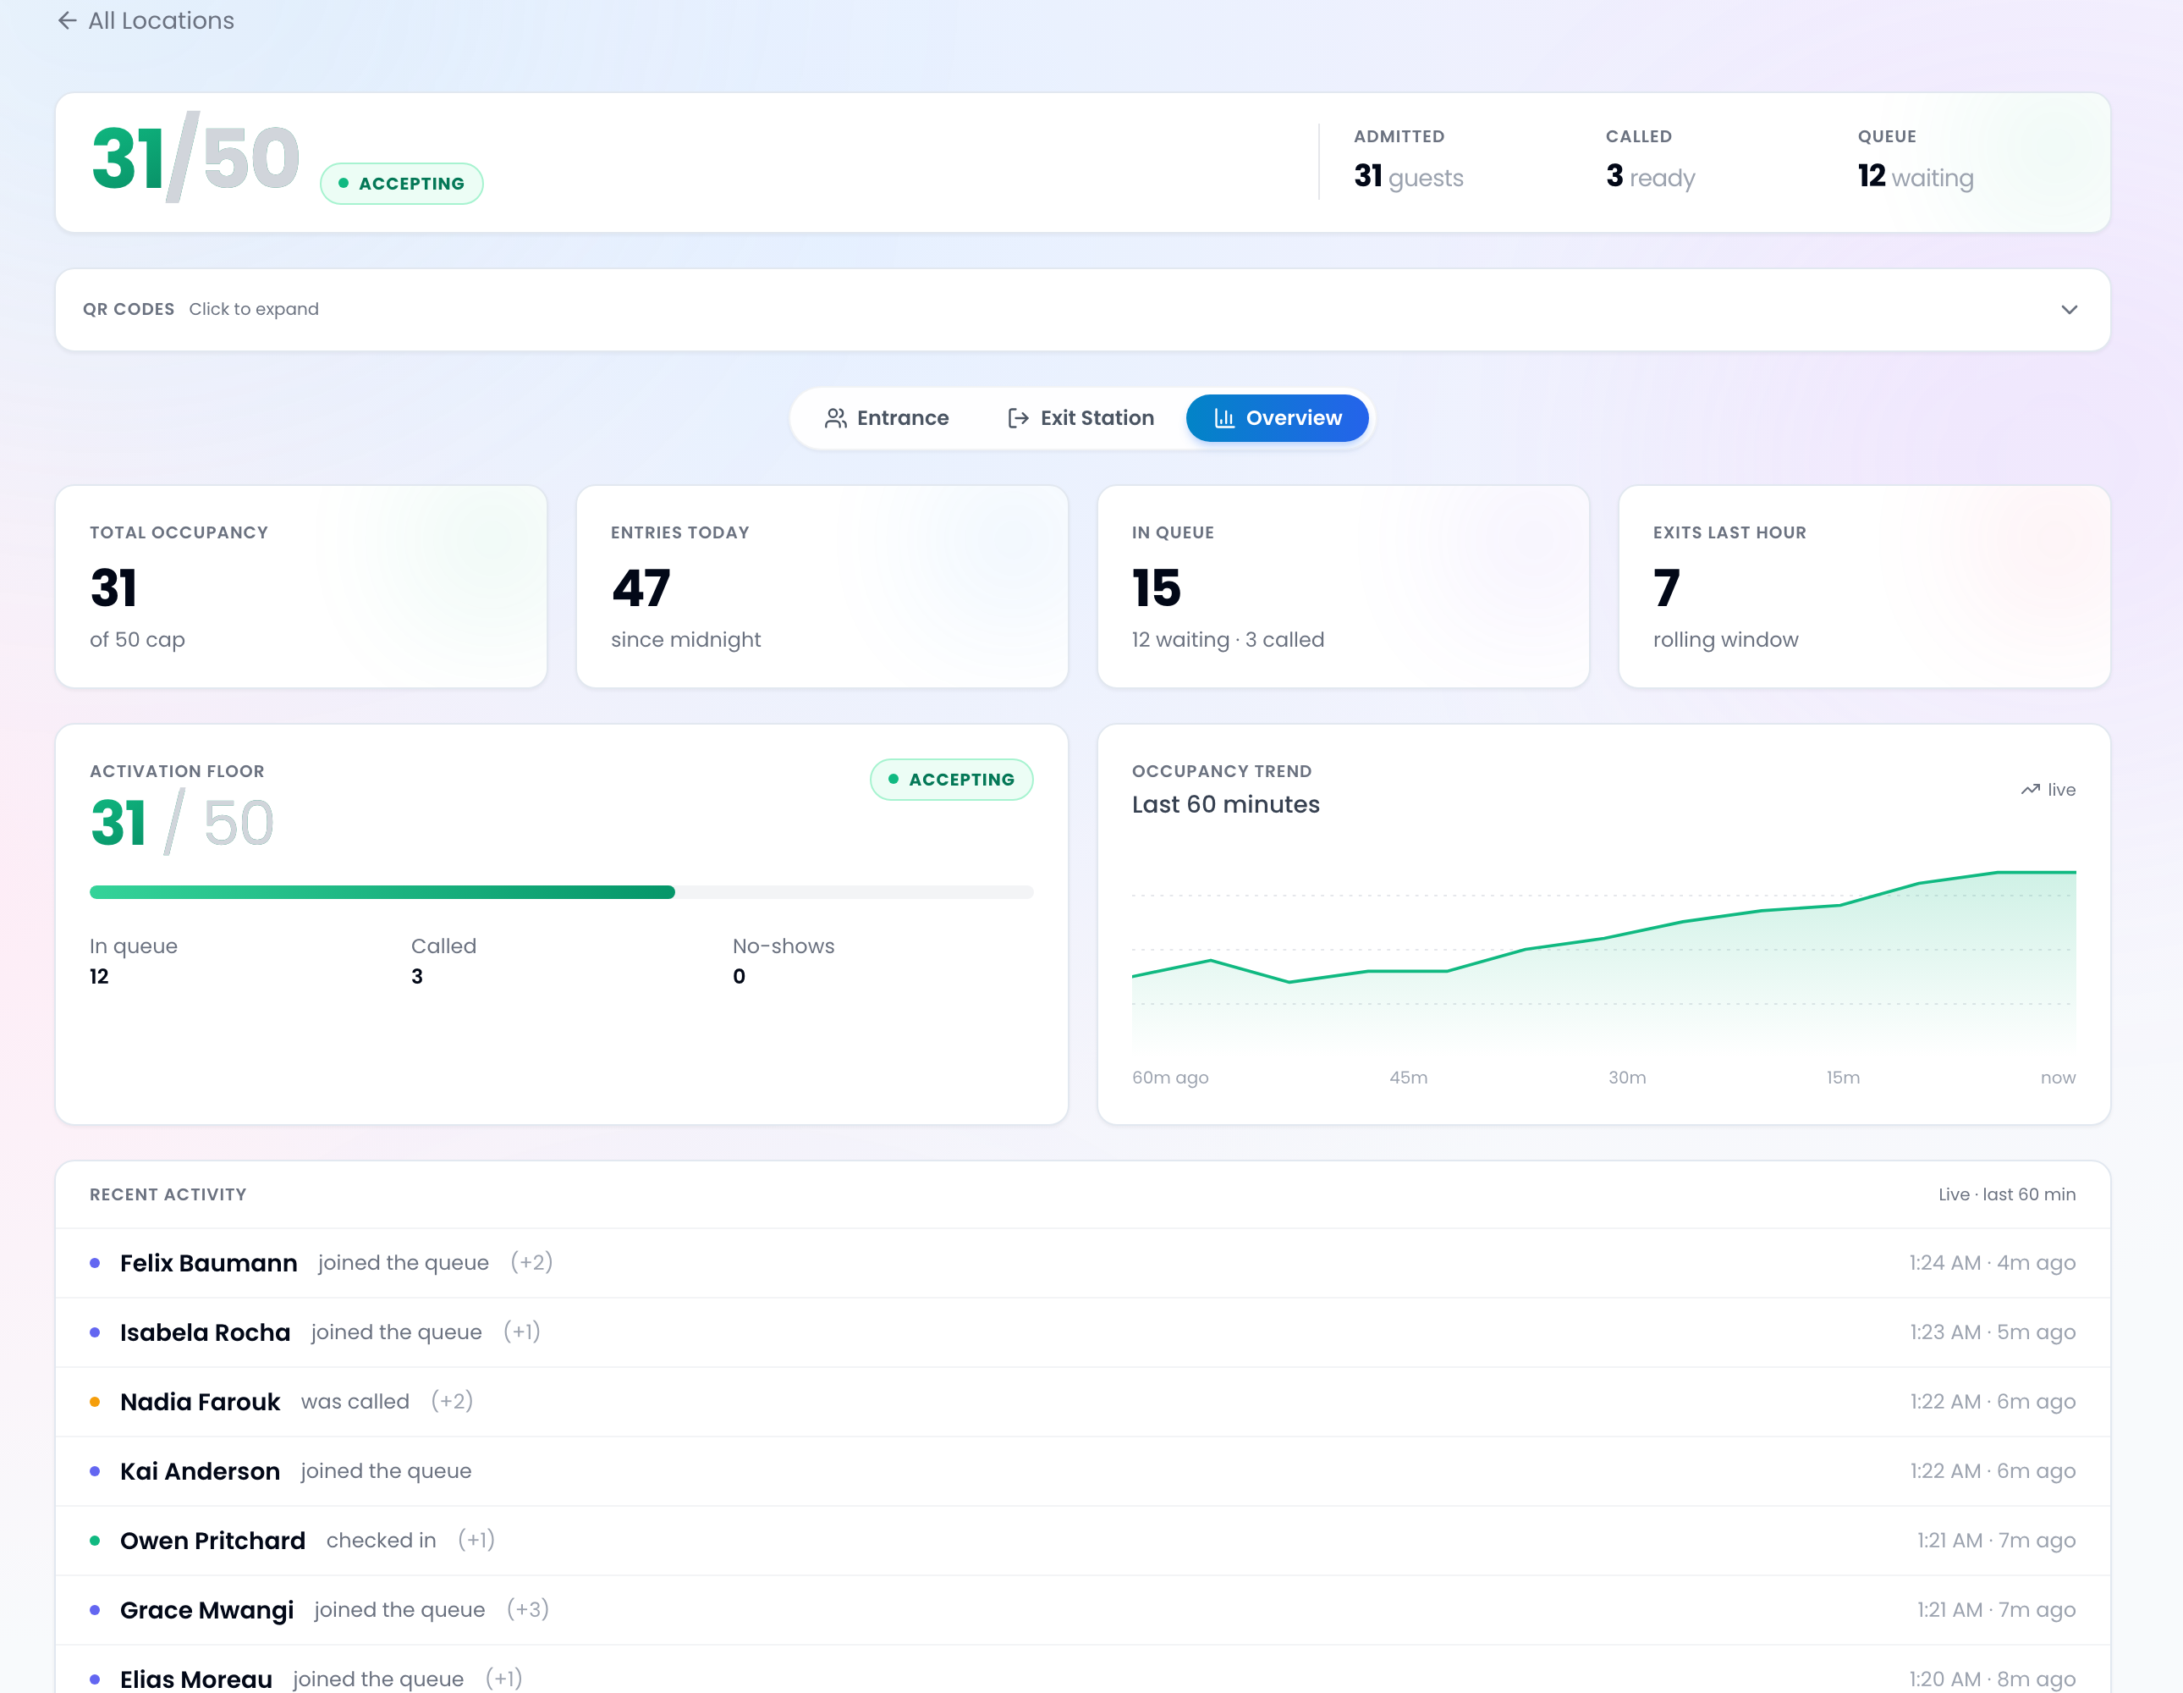Click the Called value 3 in Activation Floor

(417, 976)
